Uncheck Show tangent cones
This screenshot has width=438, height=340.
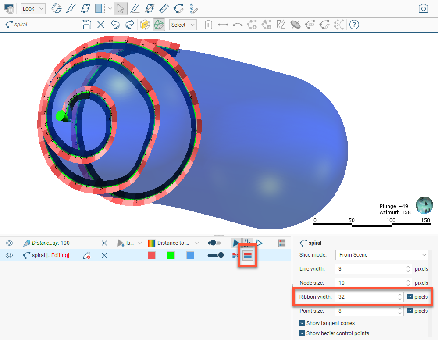point(302,323)
